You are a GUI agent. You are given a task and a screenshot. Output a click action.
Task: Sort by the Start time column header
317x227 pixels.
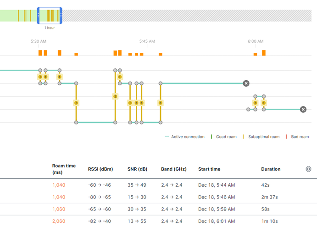click(209, 169)
